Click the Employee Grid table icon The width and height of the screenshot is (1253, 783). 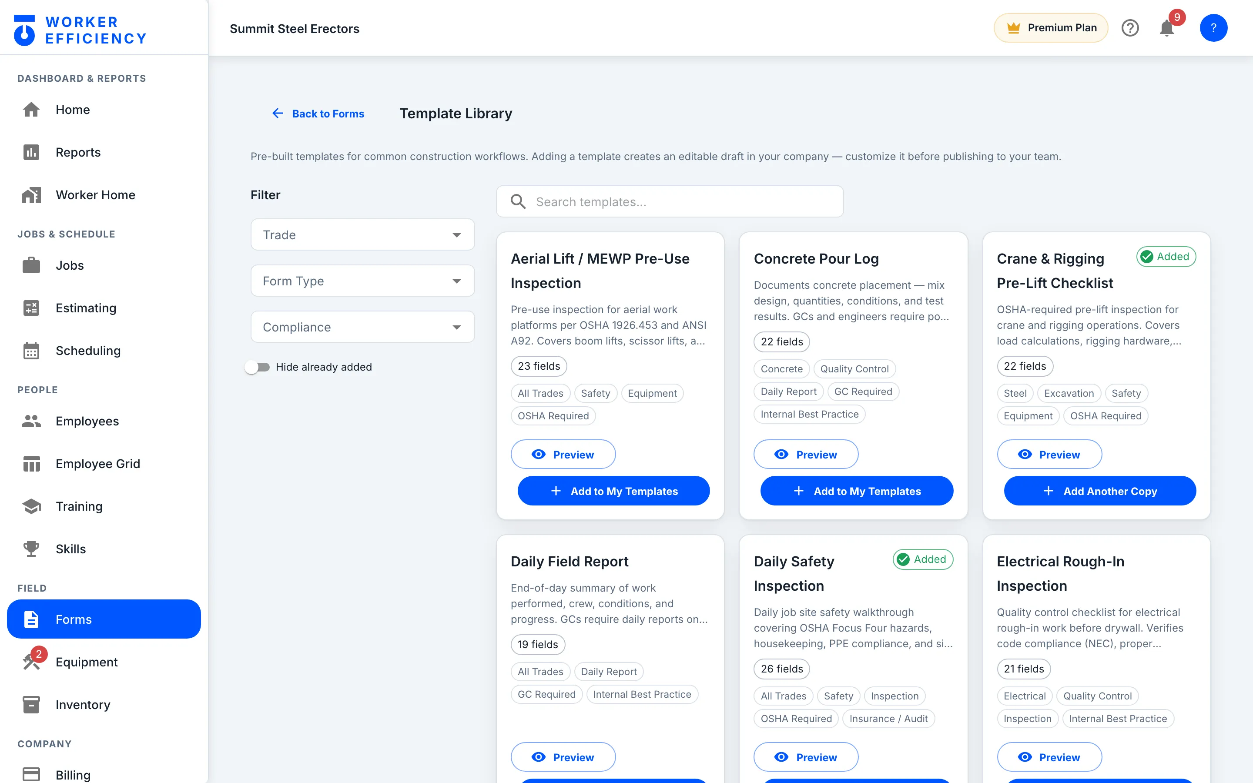pyautogui.click(x=31, y=463)
